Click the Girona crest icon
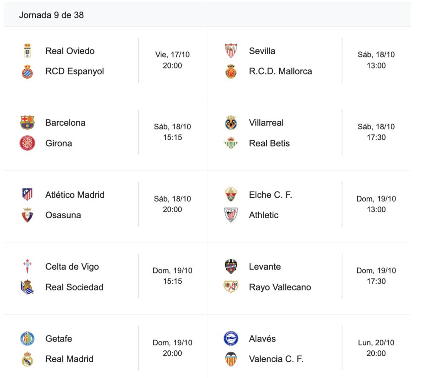 27,143
